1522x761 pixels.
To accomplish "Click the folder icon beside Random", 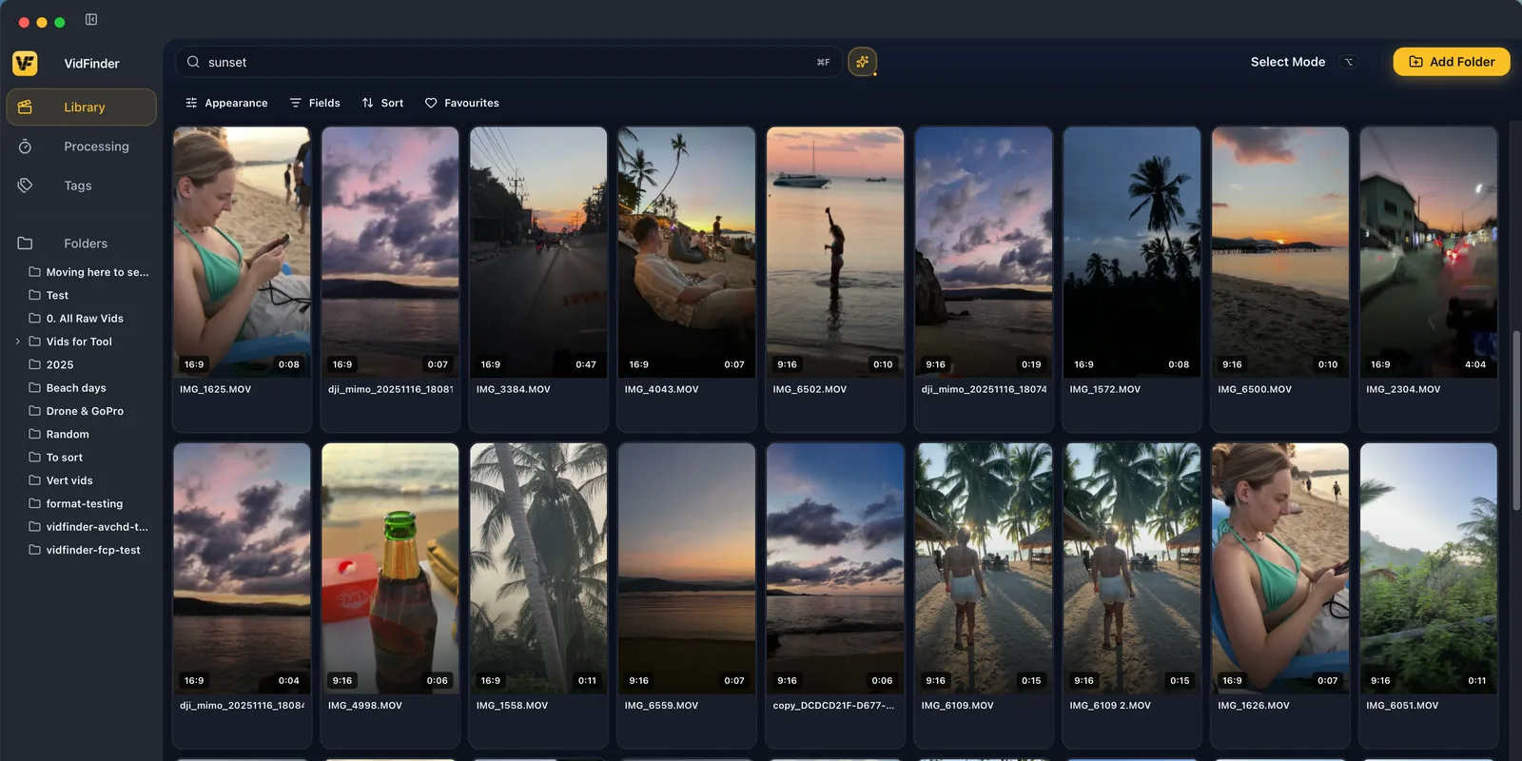I will coord(34,434).
